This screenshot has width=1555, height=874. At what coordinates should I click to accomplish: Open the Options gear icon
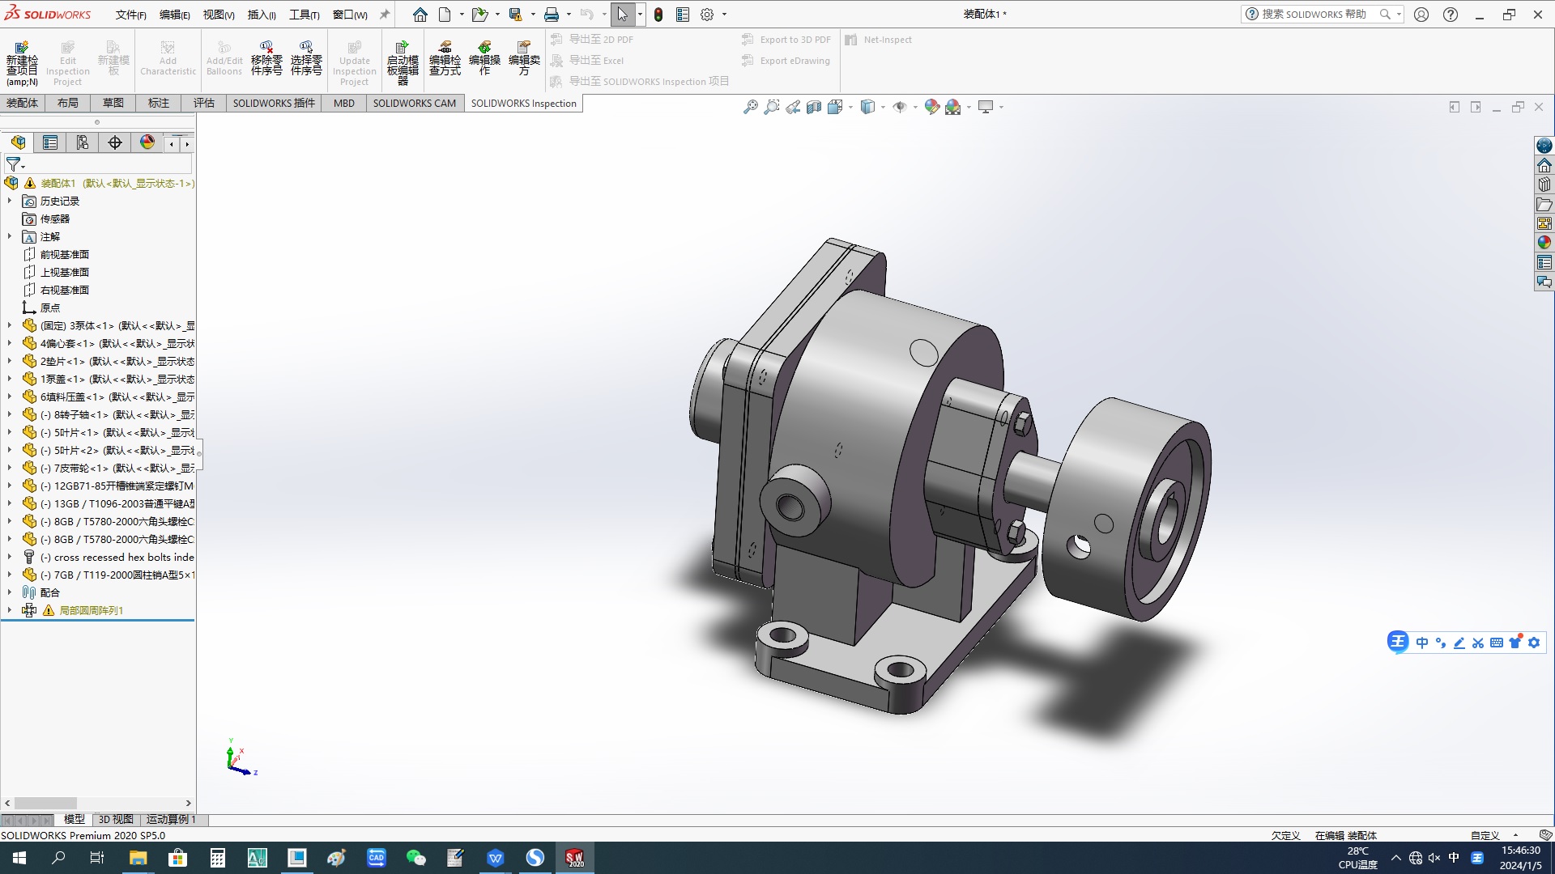(707, 15)
